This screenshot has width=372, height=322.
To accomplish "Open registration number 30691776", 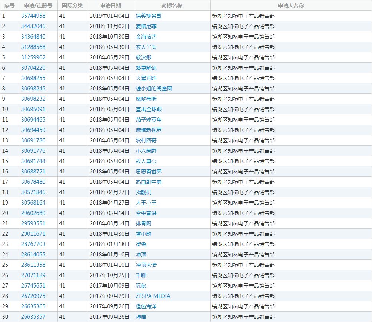I will [33, 151].
